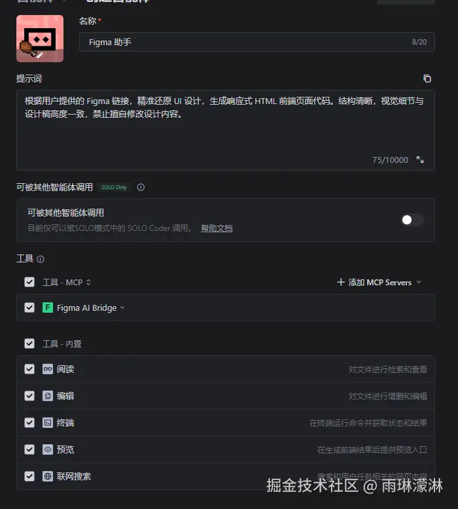Show info icon beside 工具 heading
Screen dimensions: 458x509
[x=41, y=259]
